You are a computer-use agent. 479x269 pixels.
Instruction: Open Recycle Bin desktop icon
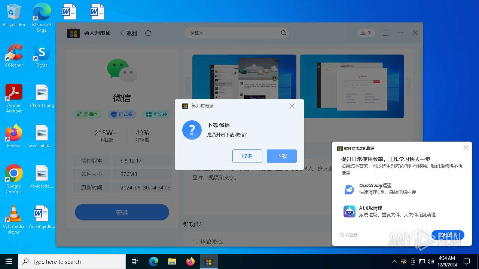point(14,15)
